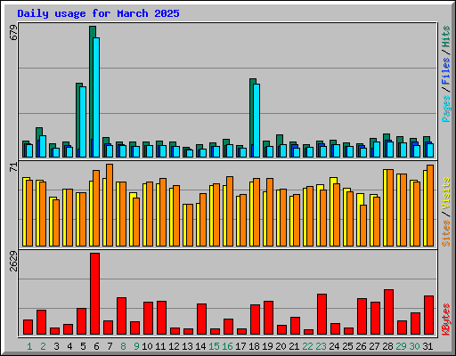
Task: Click day label "31" on the x-axis
Action: 427,346
